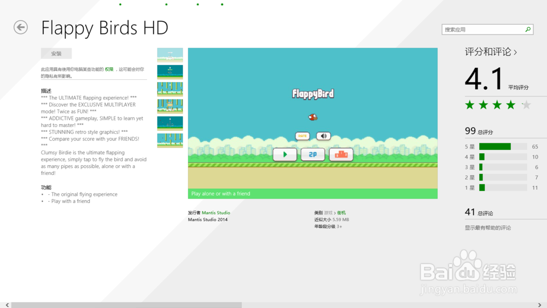Click 显示最有帮助的评论 link

488,228
